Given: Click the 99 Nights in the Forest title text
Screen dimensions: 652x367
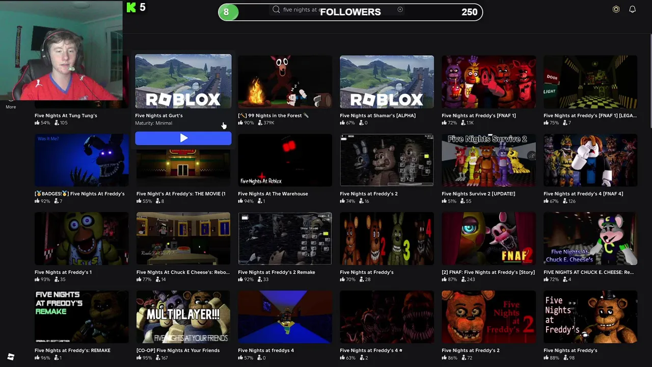Looking at the screenshot, I should (x=274, y=115).
